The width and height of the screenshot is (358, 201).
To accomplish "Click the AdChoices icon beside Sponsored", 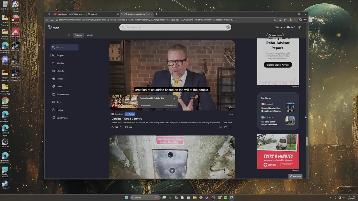I will (175, 106).
